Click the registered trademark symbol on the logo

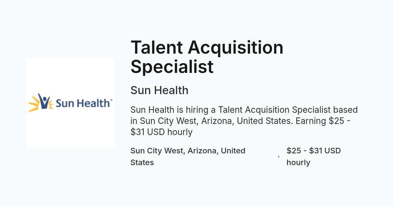[111, 100]
